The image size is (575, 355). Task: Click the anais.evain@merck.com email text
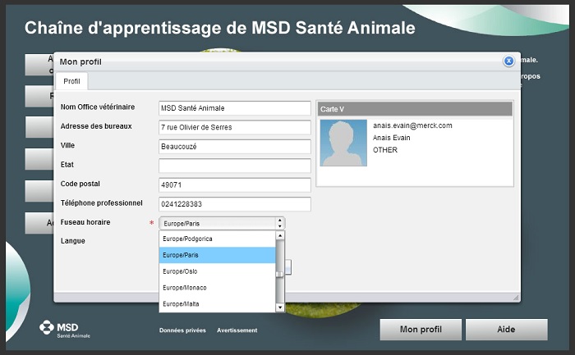(412, 125)
